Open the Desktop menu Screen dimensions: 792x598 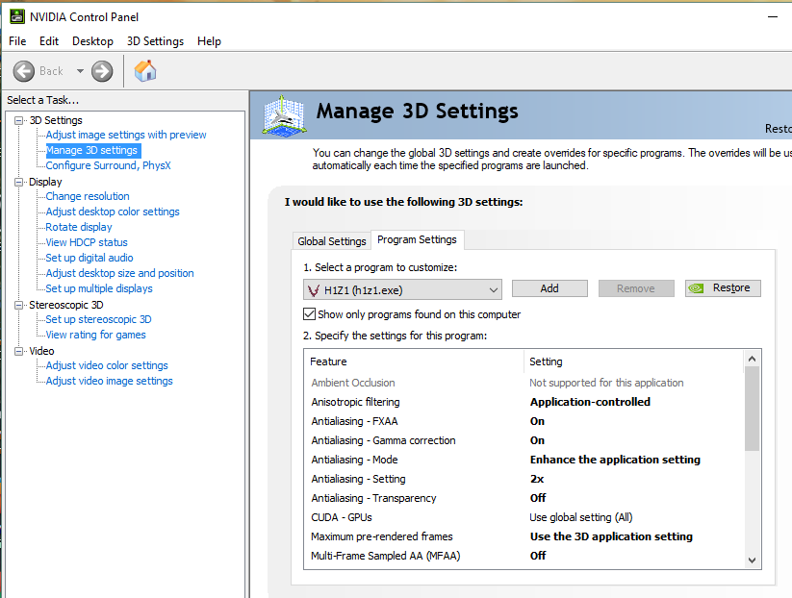(x=92, y=41)
